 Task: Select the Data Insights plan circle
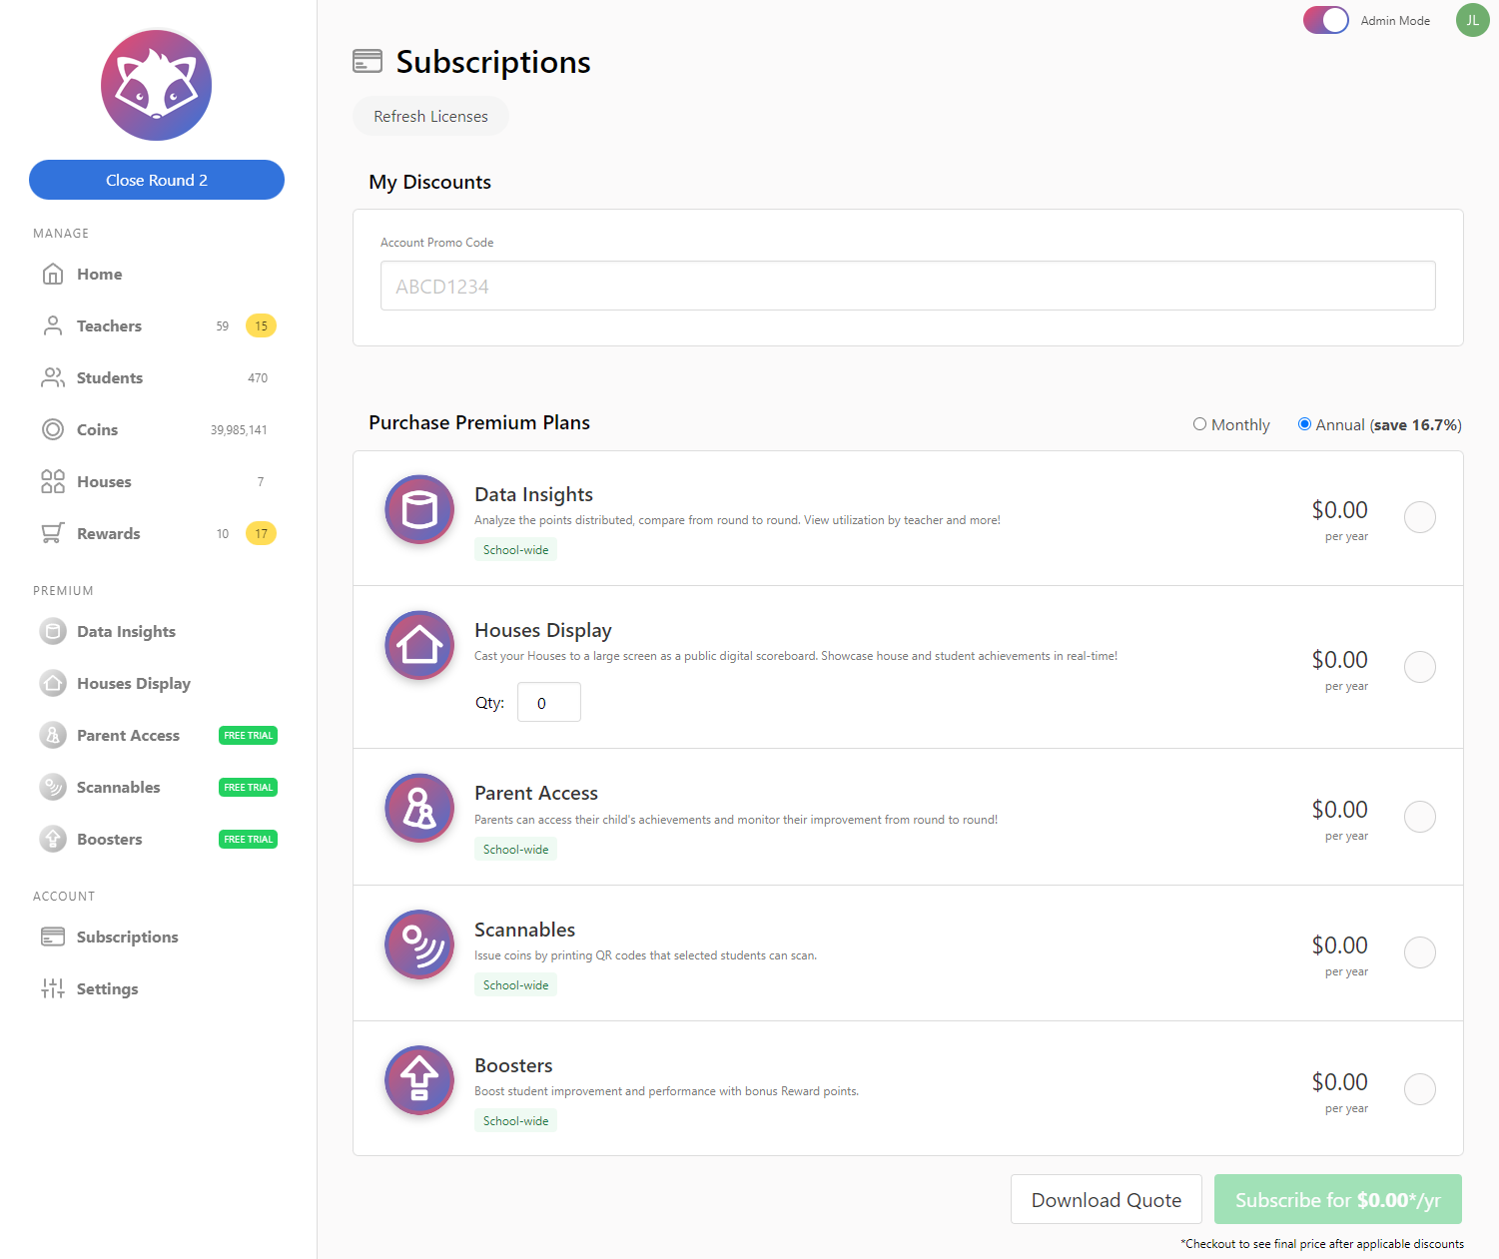point(1419,517)
